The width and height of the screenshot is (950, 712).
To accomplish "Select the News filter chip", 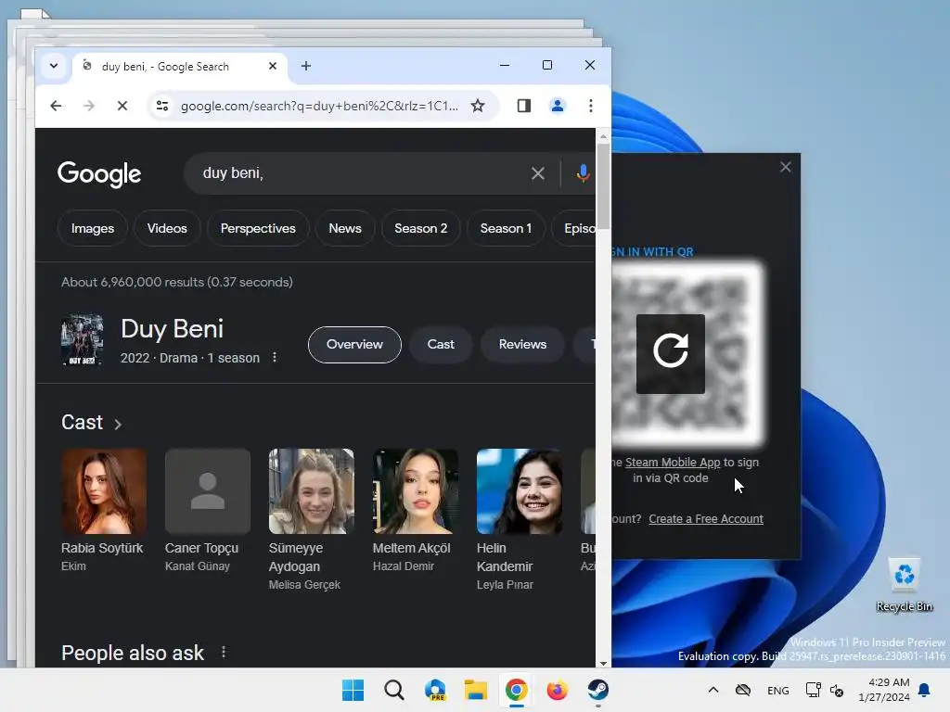I will coord(345,228).
